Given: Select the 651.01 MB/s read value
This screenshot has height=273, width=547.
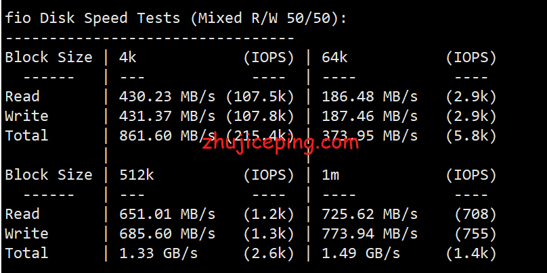Looking at the screenshot, I should [167, 214].
